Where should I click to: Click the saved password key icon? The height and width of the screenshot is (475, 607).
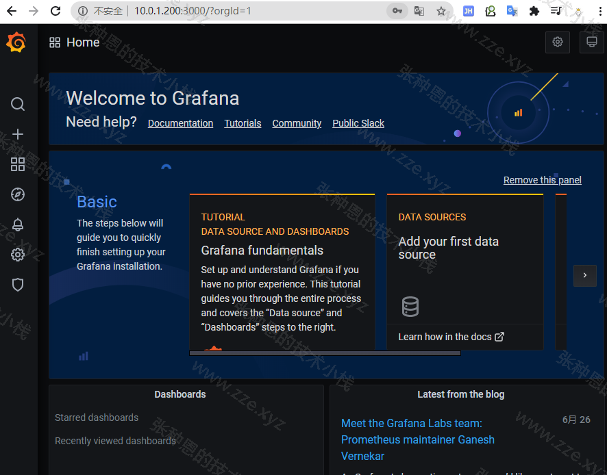397,11
